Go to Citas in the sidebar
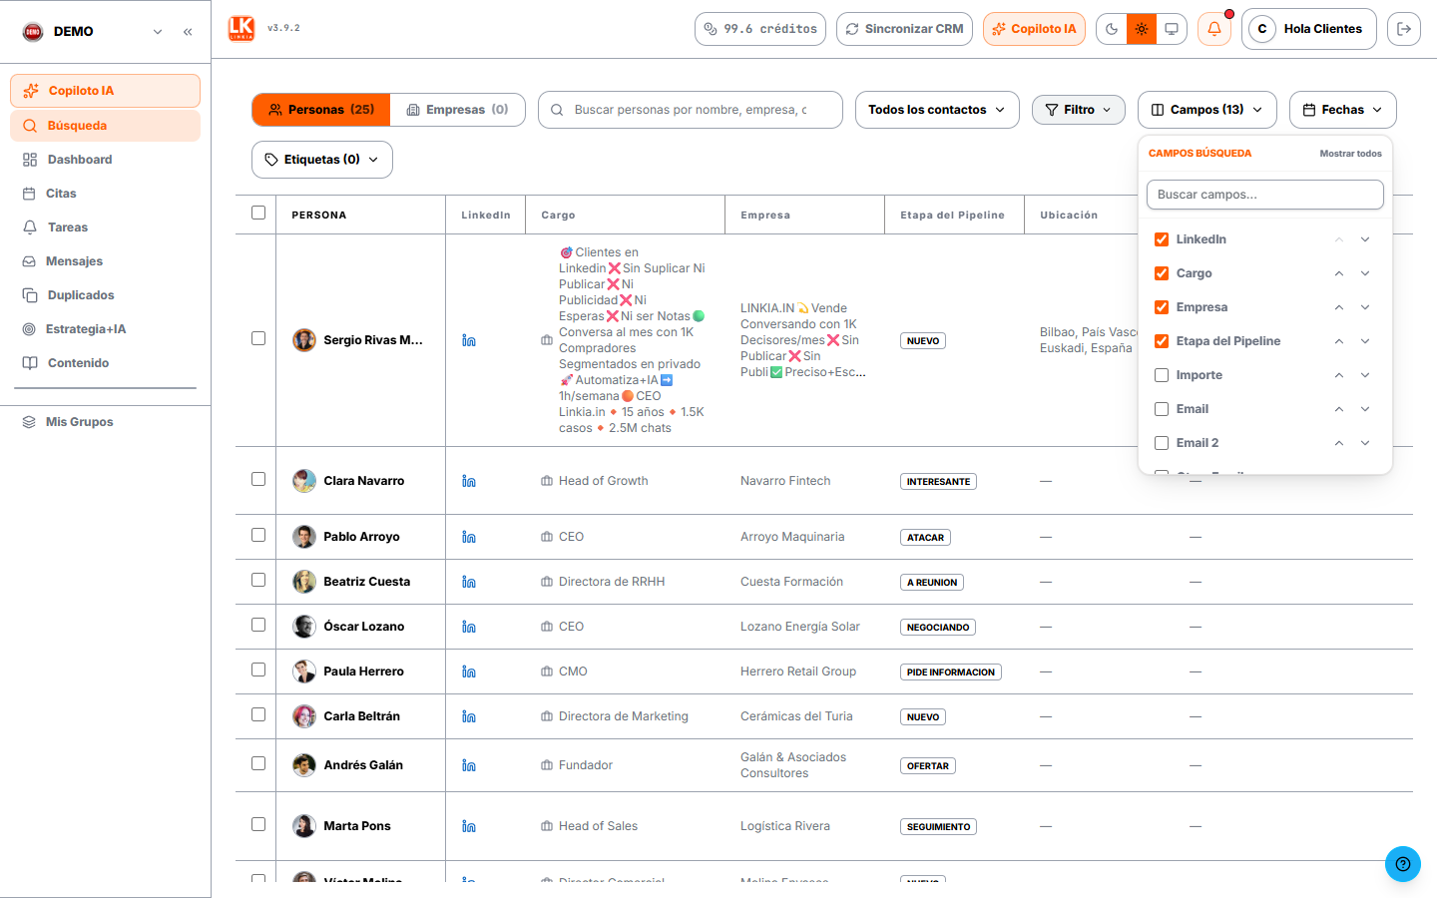1437x898 pixels. click(105, 194)
